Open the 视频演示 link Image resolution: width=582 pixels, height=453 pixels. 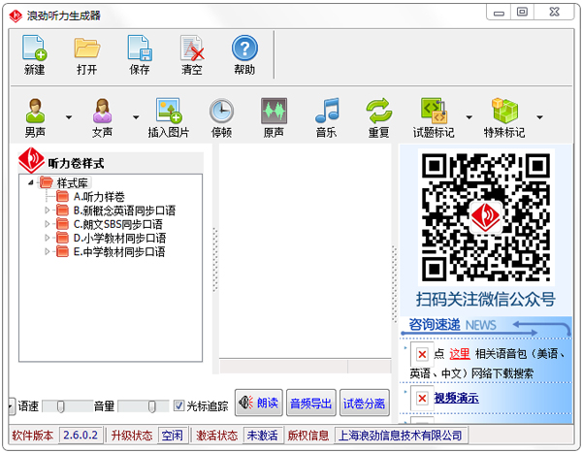coord(456,398)
